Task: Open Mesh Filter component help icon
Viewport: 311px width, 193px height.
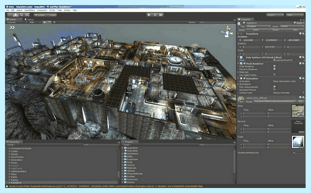Action: pos(300,58)
